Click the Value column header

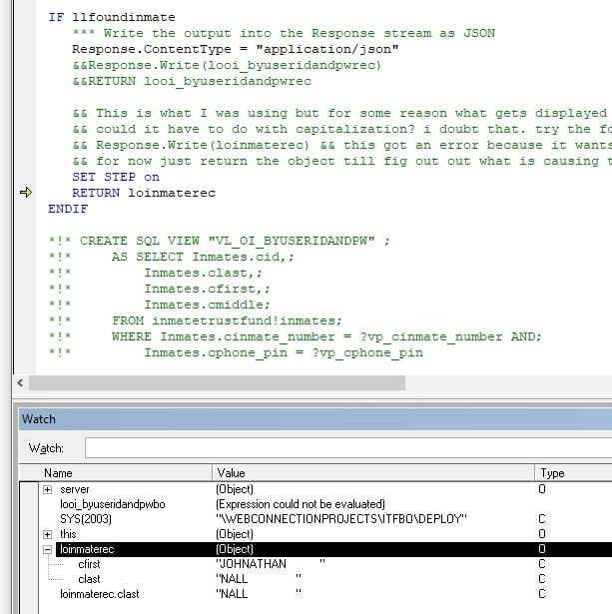(373, 473)
